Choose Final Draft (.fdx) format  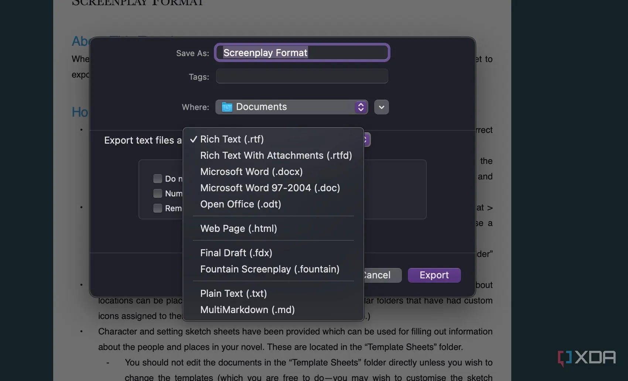tap(273, 253)
